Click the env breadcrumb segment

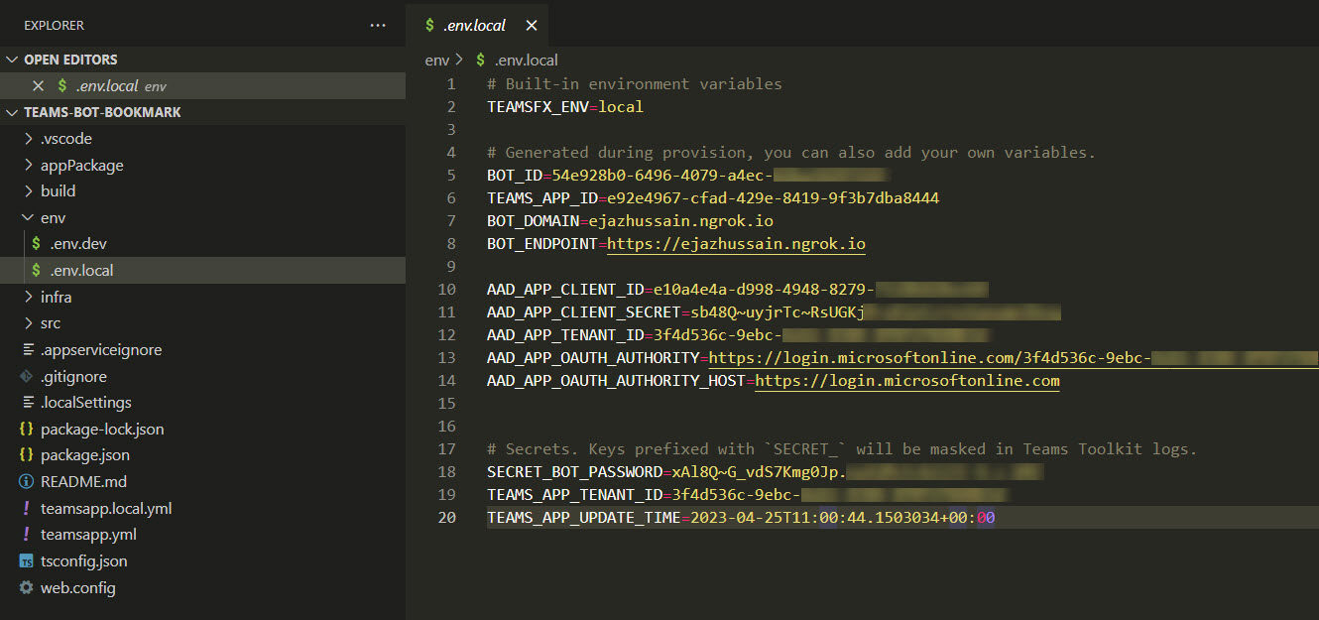(436, 61)
